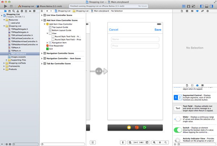The image size is (217, 146).
Task: Select the Assistant editor button
Action: 188,6
